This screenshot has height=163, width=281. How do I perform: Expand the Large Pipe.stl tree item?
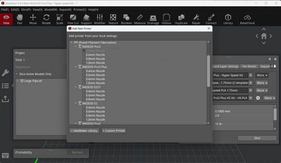pos(18,81)
